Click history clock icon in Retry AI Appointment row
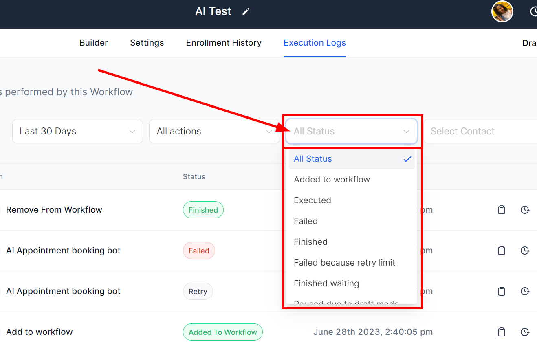Screen dimensions: 537x345 (x=525, y=291)
